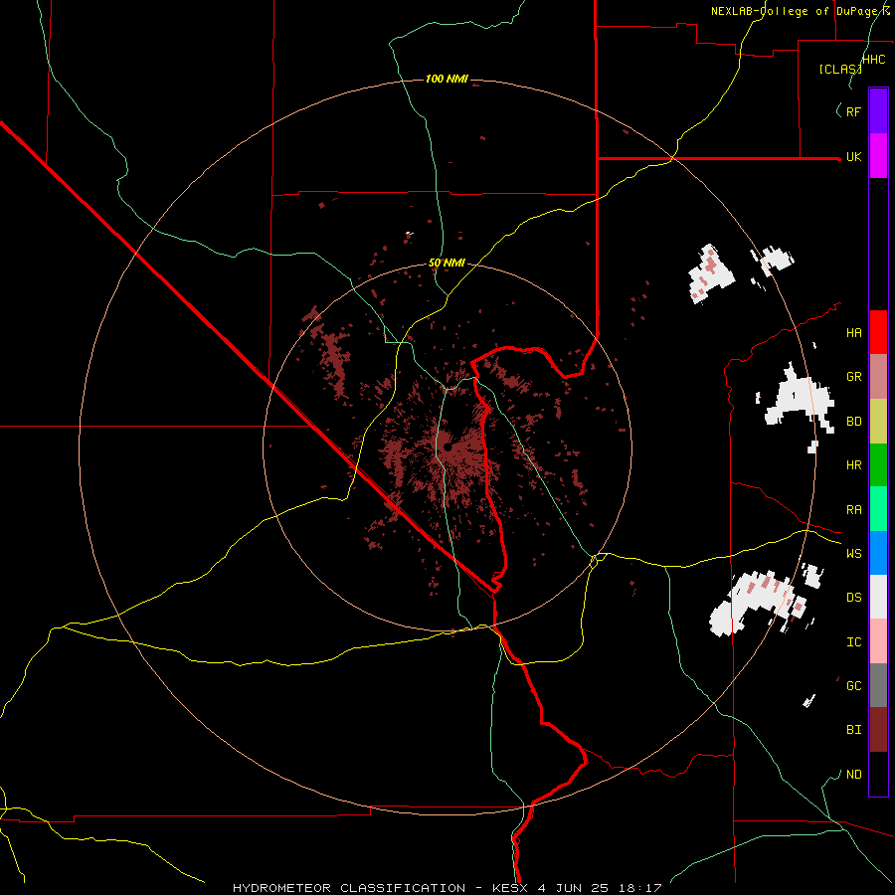Click the ND legend label
The image size is (895, 895).
(x=853, y=775)
